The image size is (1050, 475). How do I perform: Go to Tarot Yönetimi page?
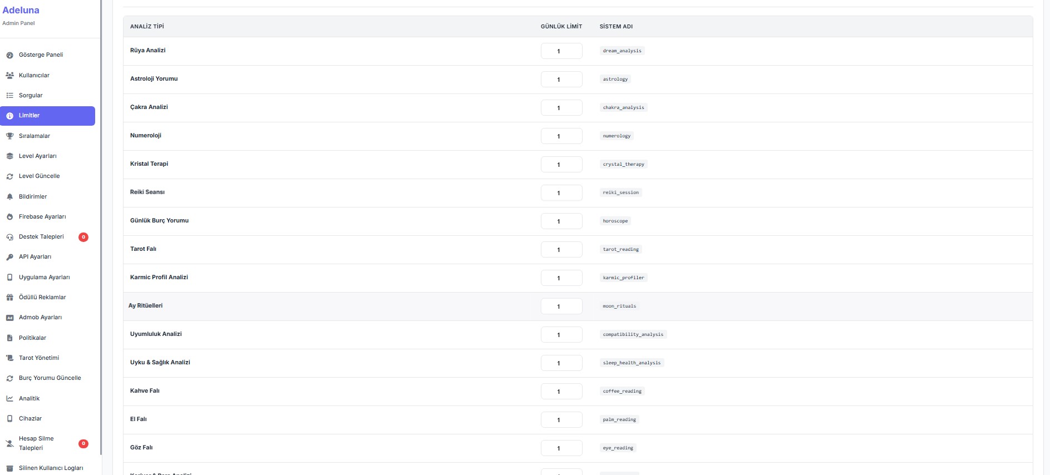(39, 358)
